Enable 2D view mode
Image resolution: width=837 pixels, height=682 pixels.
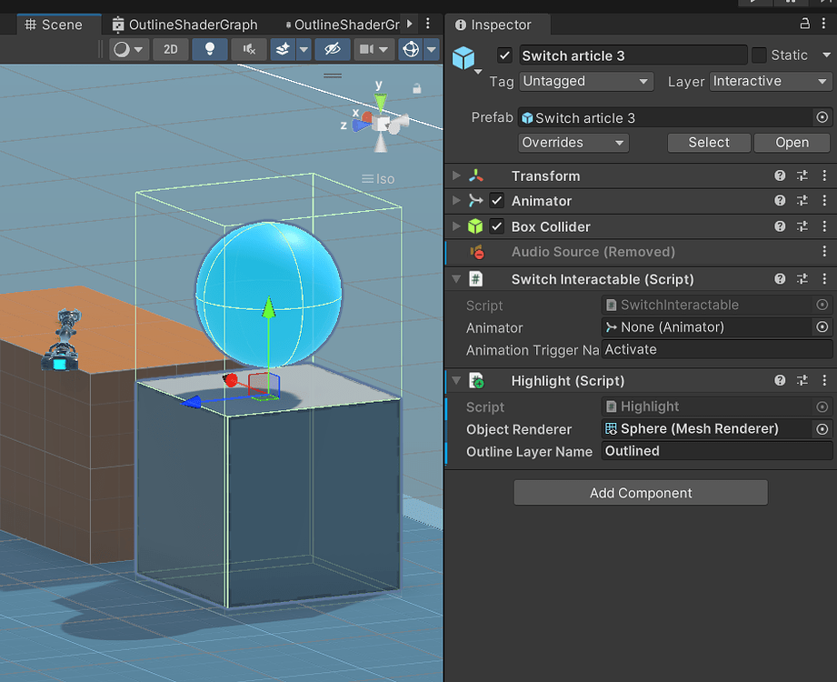[170, 50]
